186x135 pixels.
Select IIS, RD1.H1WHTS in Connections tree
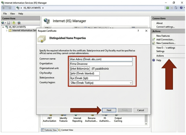[17, 27]
